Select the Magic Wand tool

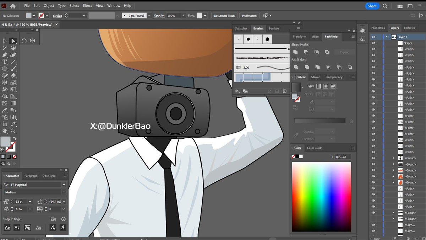coord(5,48)
